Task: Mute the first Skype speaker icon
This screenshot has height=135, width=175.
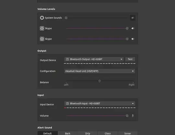Action: [133, 28]
